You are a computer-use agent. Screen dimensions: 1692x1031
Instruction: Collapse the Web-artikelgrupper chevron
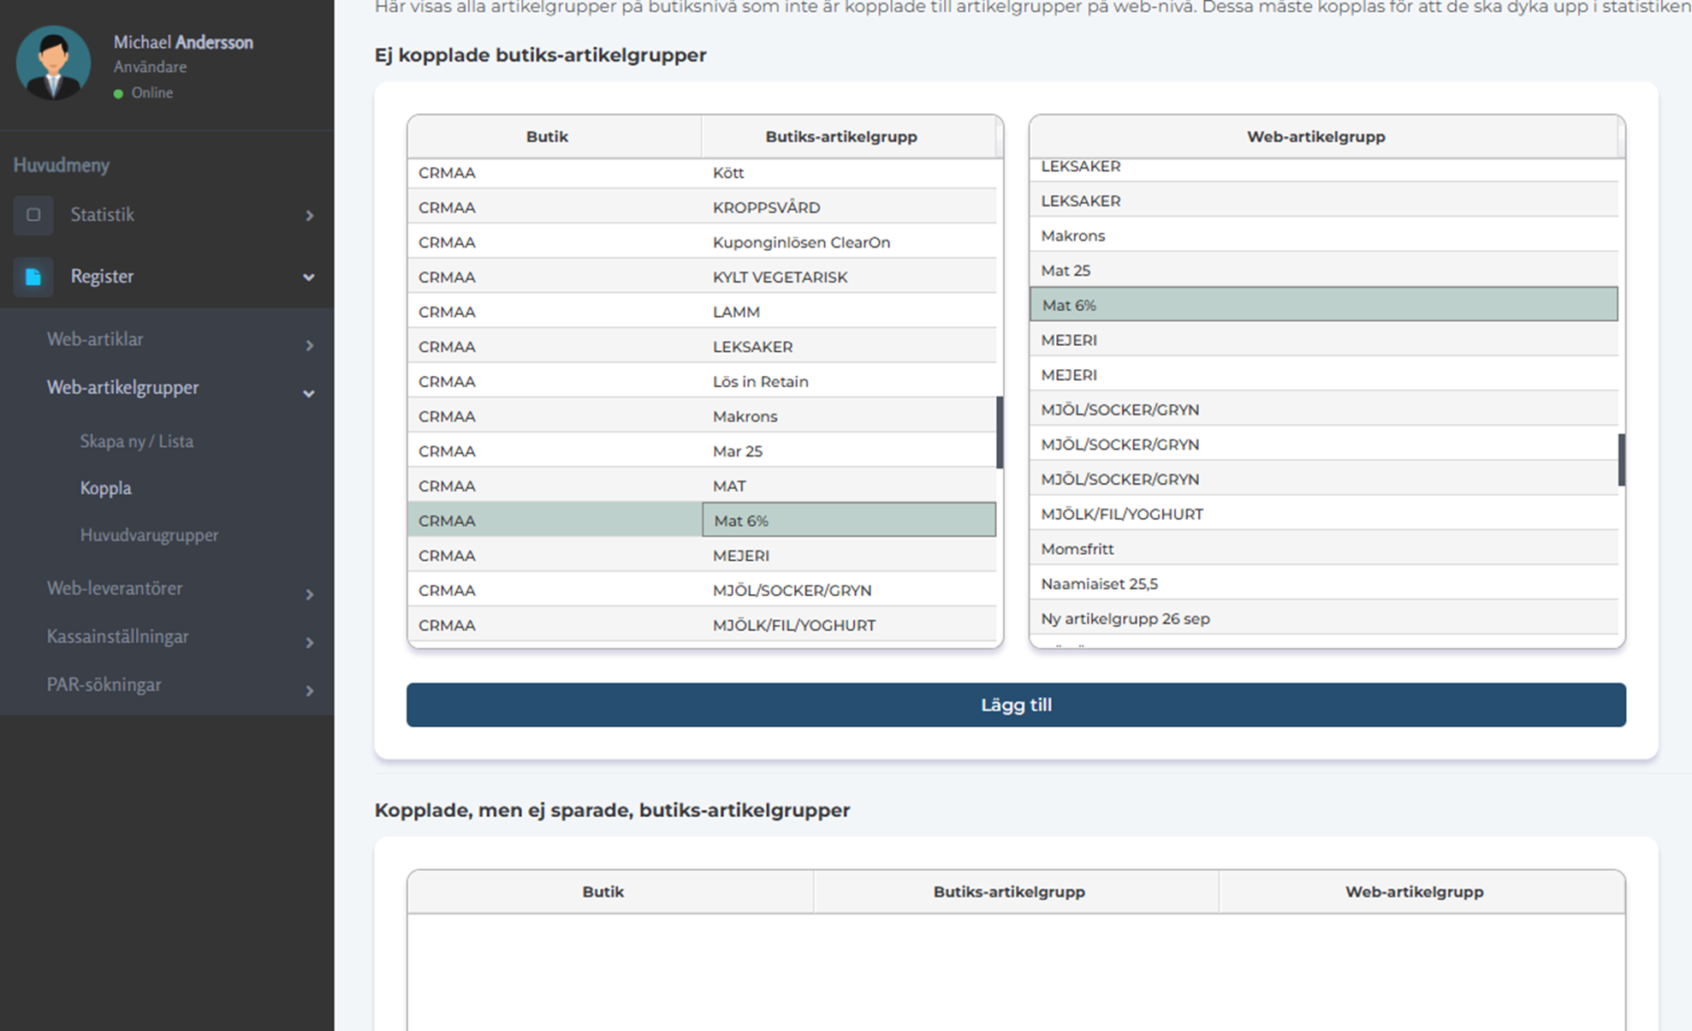[308, 394]
